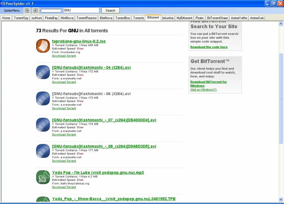Click the Search button

pos(111,10)
